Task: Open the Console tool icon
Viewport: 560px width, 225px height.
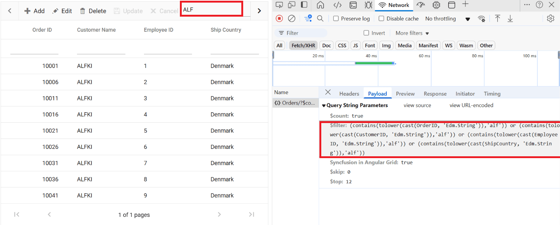Action: (x=353, y=5)
